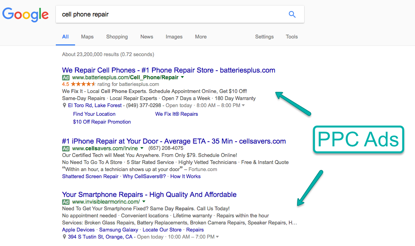Image resolution: width=415 pixels, height=246 pixels.
Task: Open the More menu
Action: (x=200, y=37)
